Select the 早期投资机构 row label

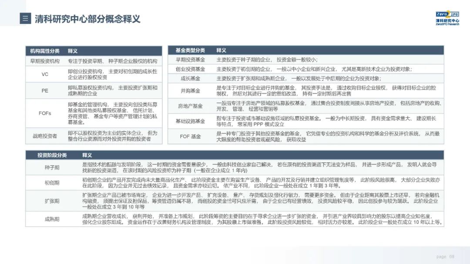point(45,61)
